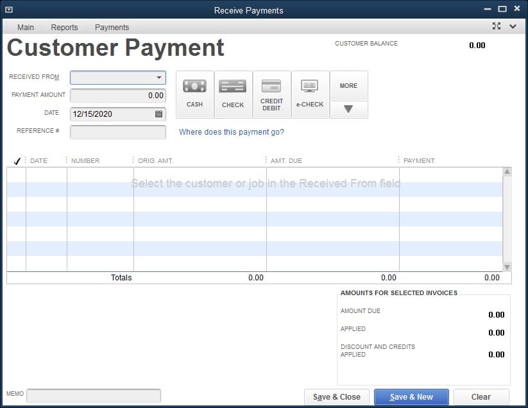
Task: Open the Payments tab
Action: (x=112, y=28)
